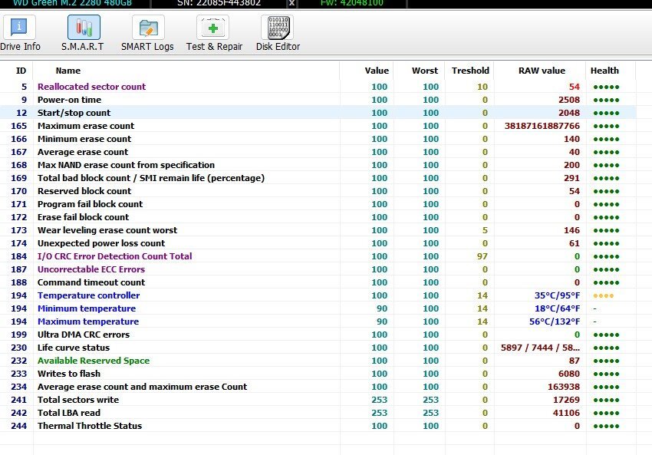
Task: Sort by the ID column header
Action: click(x=21, y=71)
